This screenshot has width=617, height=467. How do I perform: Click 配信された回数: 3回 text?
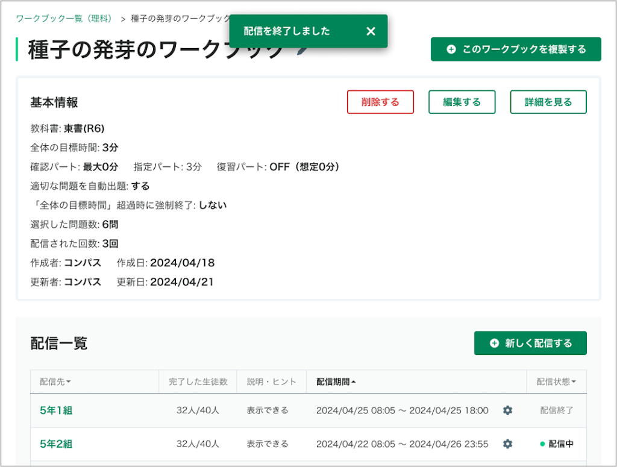pyautogui.click(x=74, y=243)
